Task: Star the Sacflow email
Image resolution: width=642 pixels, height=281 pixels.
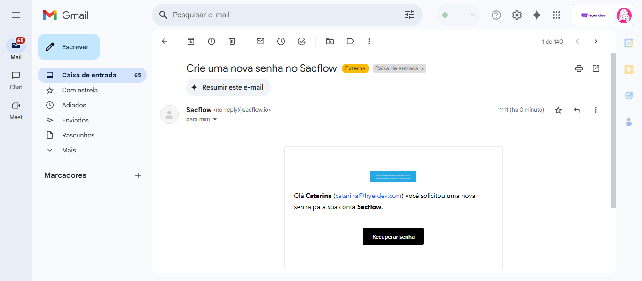Action: pyautogui.click(x=558, y=110)
